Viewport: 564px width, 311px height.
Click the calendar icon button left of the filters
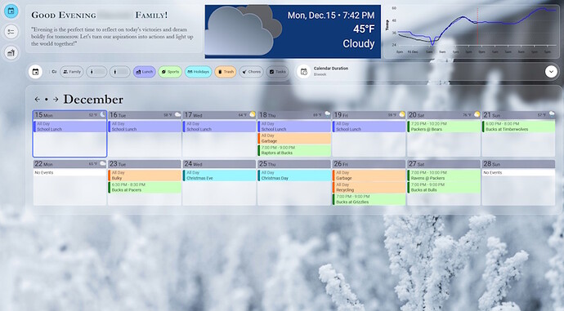pyautogui.click(x=35, y=72)
